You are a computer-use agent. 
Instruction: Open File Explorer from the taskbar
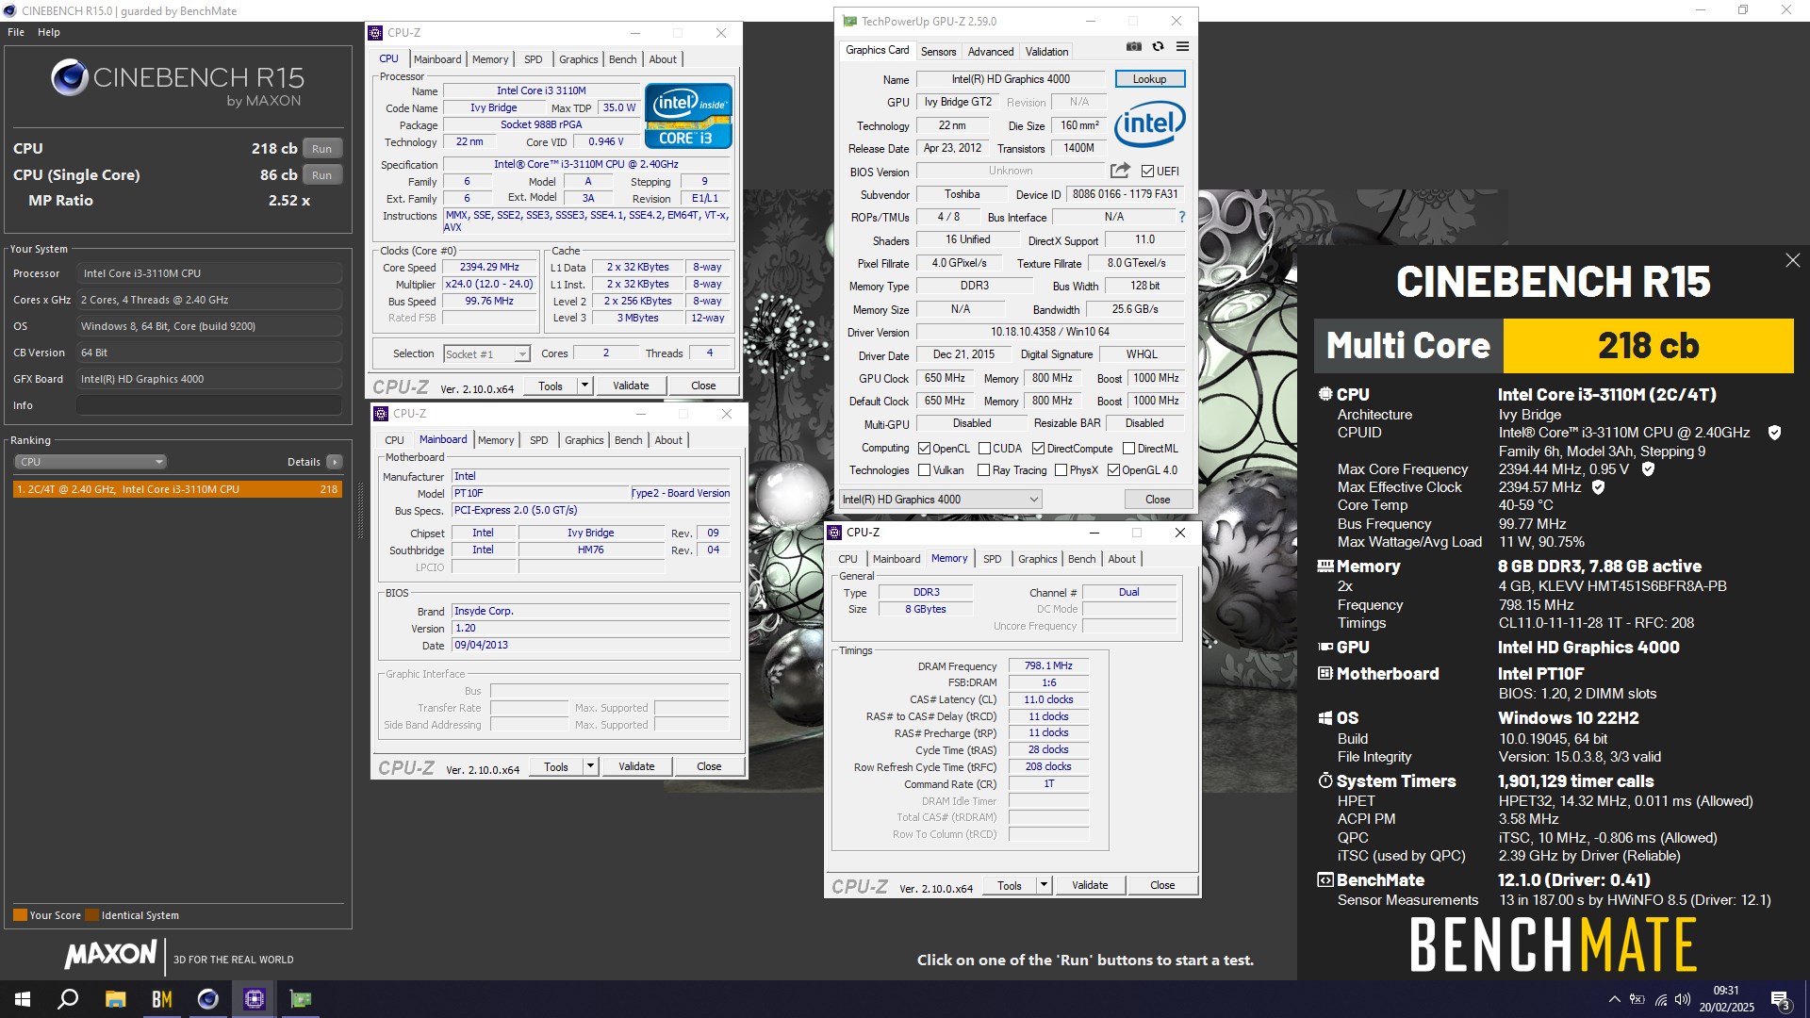(115, 999)
